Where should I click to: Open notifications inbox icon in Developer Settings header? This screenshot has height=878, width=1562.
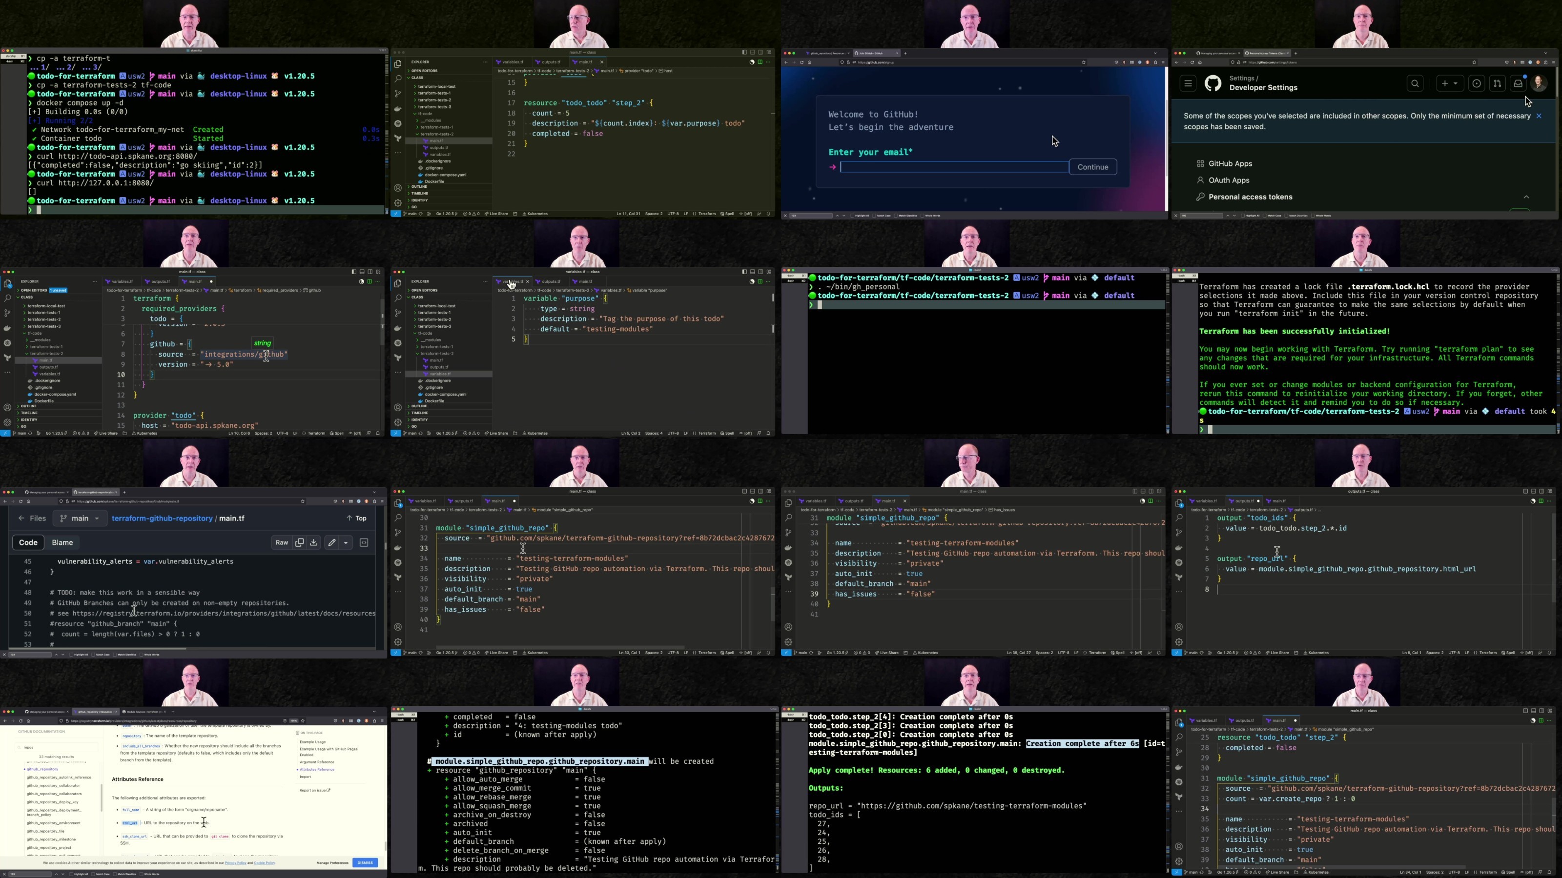click(1518, 83)
